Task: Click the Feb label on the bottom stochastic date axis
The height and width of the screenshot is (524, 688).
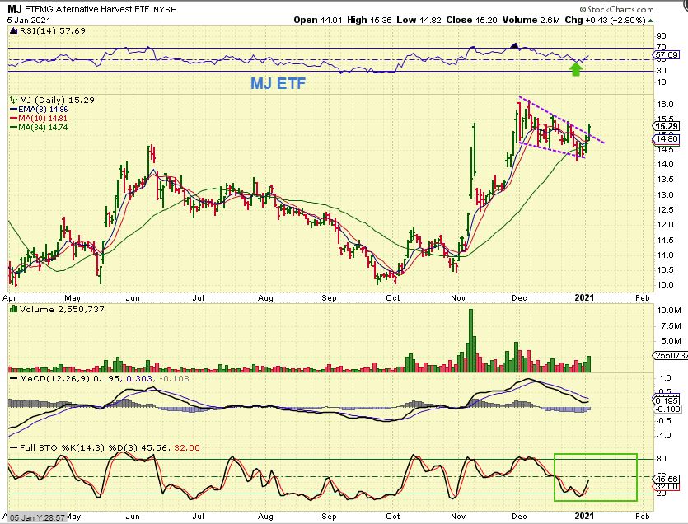Action: [643, 516]
